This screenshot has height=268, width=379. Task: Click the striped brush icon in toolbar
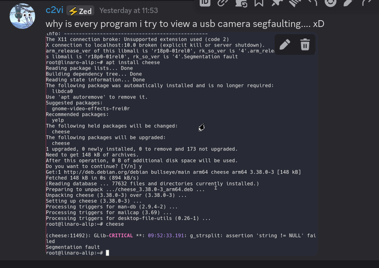[x=295, y=3]
